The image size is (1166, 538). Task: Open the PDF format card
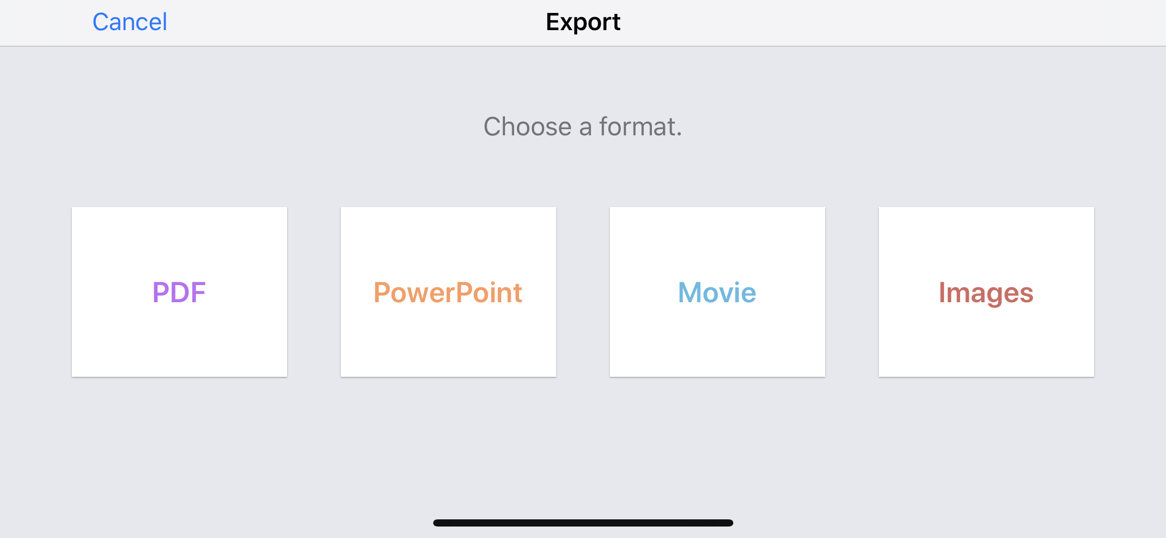179,292
